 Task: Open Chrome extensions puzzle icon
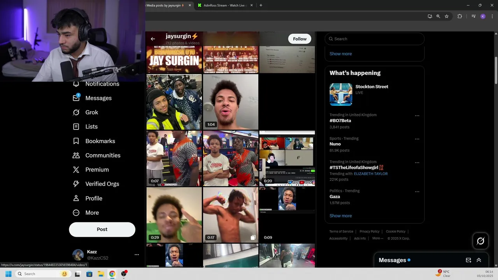(x=459, y=16)
